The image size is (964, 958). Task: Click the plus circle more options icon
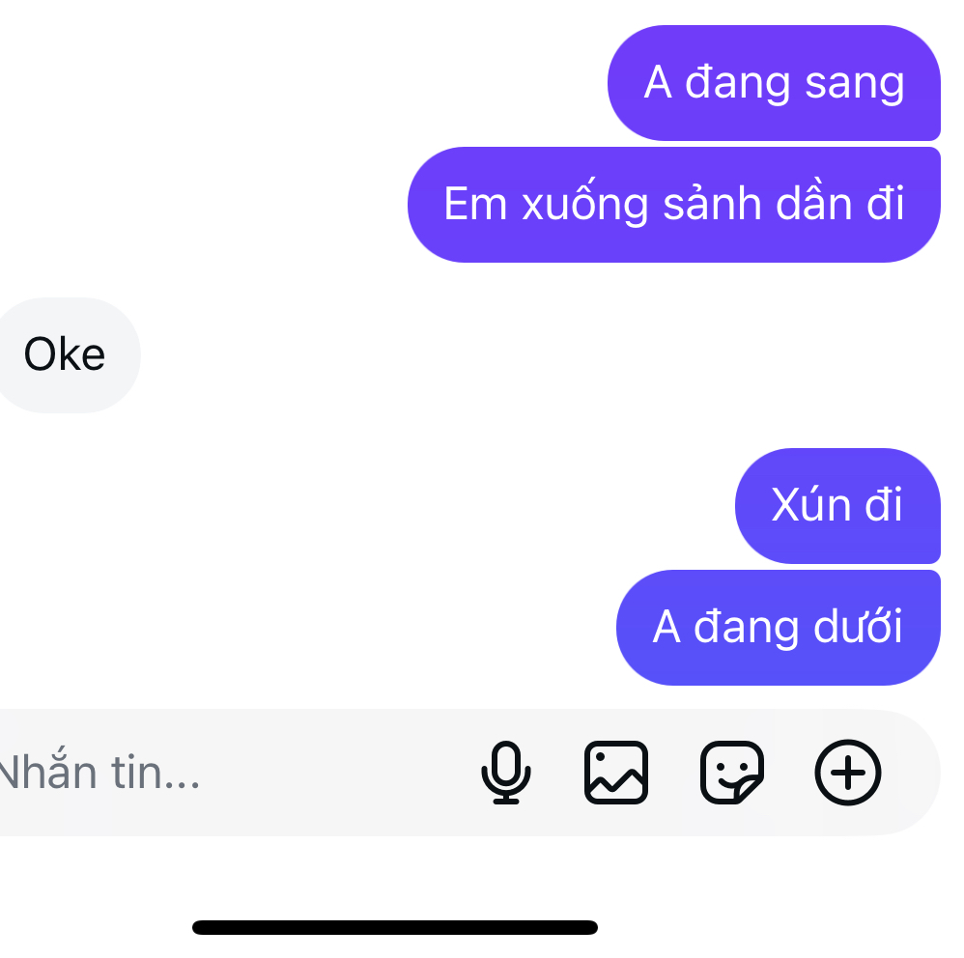[848, 773]
